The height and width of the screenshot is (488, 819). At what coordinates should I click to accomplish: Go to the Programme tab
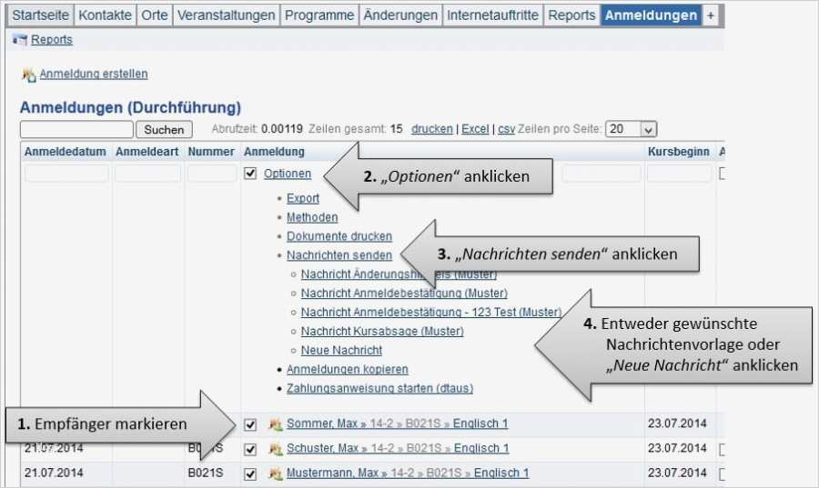[319, 15]
